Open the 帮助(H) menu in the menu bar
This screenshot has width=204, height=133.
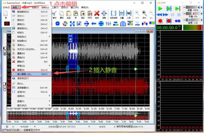(x=85, y=7)
